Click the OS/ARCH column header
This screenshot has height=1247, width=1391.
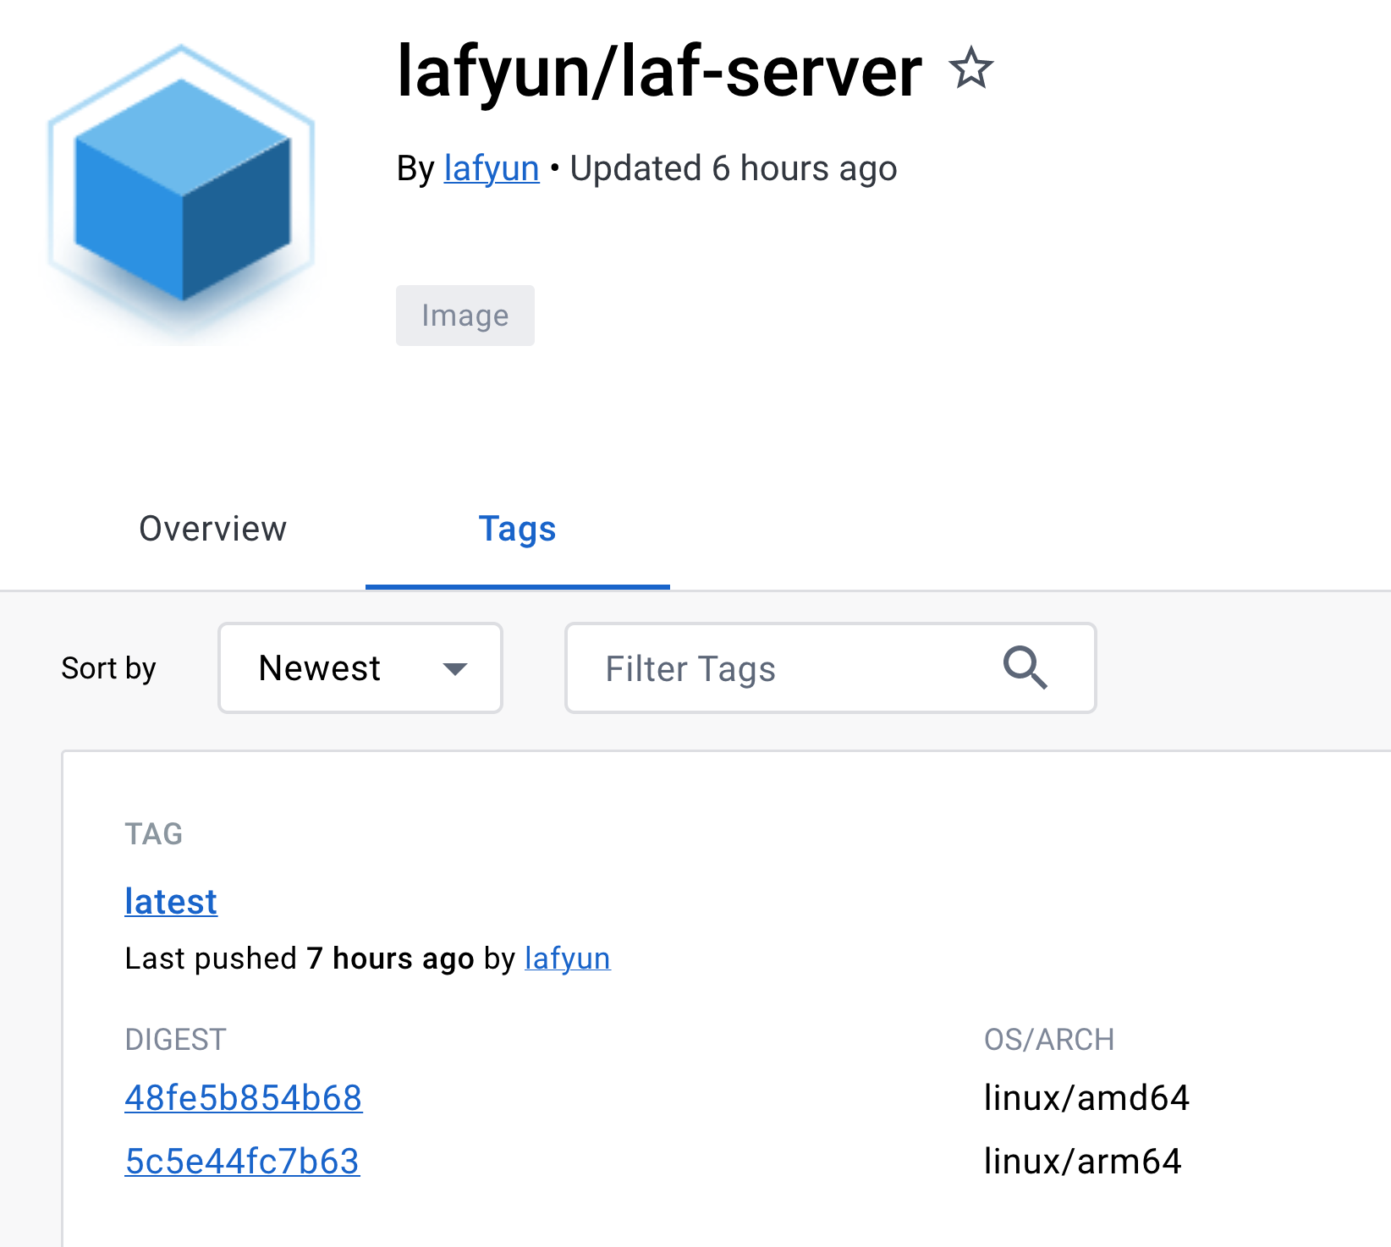click(x=1048, y=1039)
